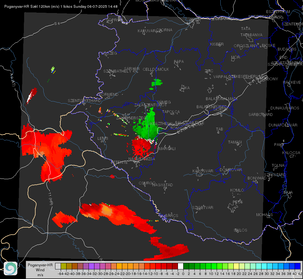
Task: Pick the olive swatch after the gray one
Action: [63, 266]
